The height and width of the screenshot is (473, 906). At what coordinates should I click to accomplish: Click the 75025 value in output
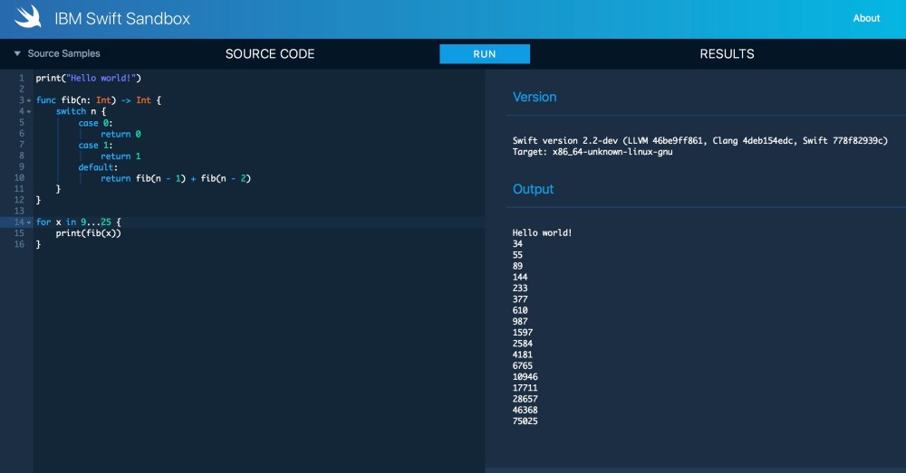tap(526, 421)
